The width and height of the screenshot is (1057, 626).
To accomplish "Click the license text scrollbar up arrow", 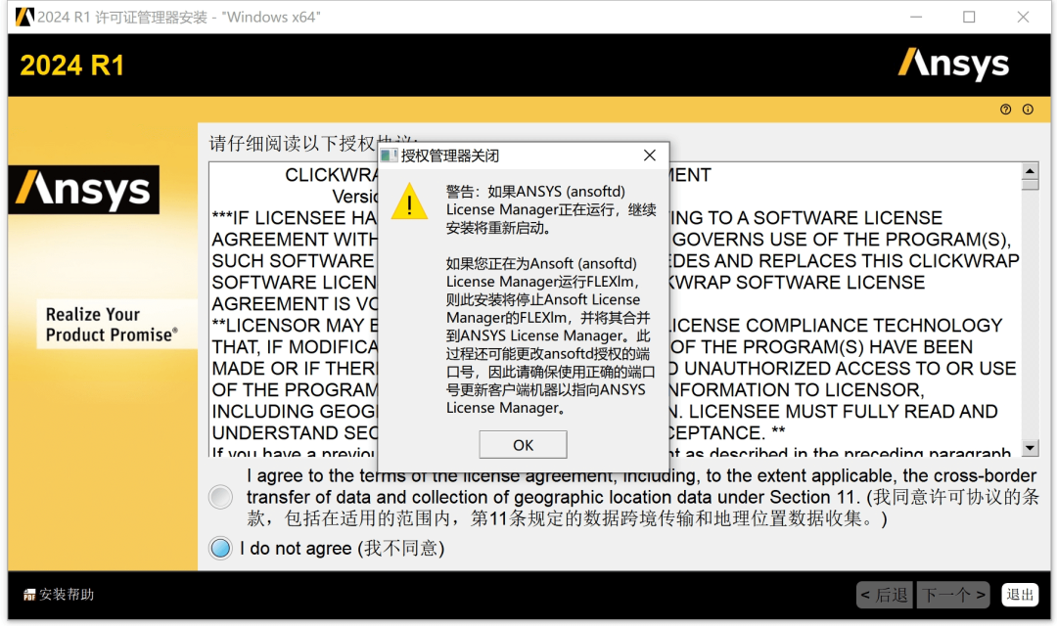I will tap(1031, 172).
